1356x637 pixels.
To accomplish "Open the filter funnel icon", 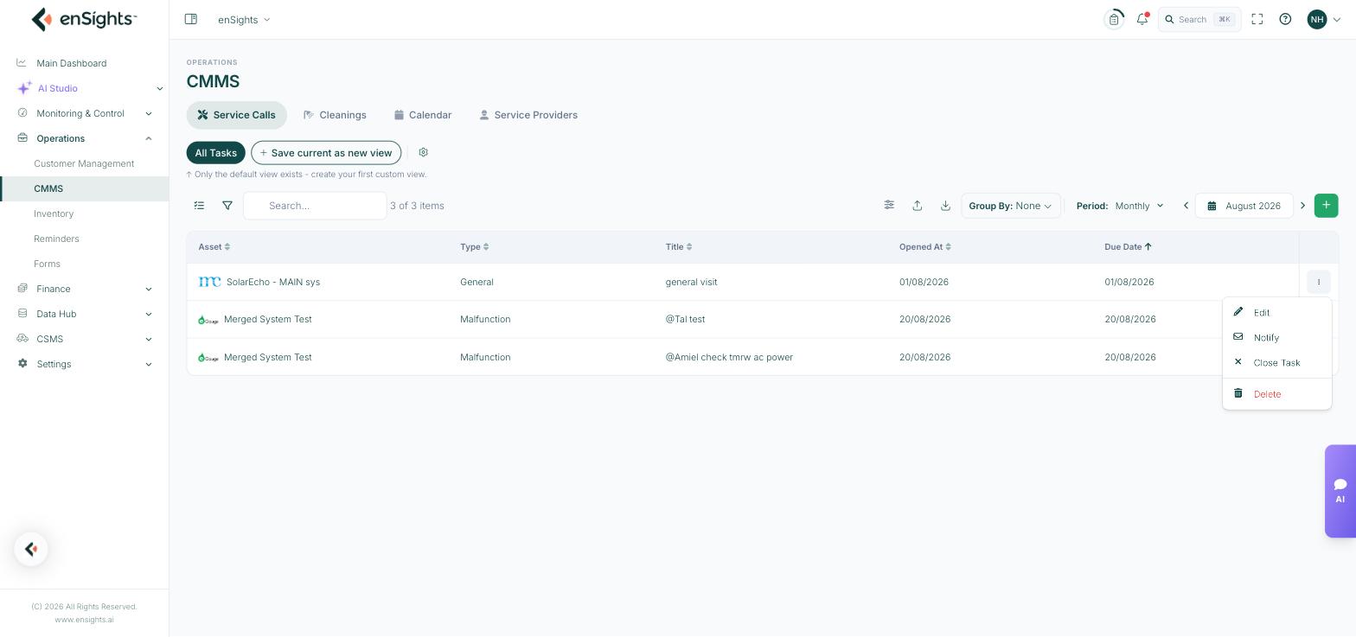I will click(x=227, y=206).
